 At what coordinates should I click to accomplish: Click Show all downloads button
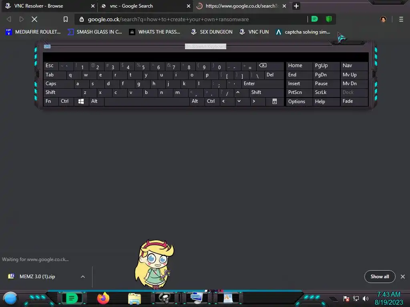380,277
